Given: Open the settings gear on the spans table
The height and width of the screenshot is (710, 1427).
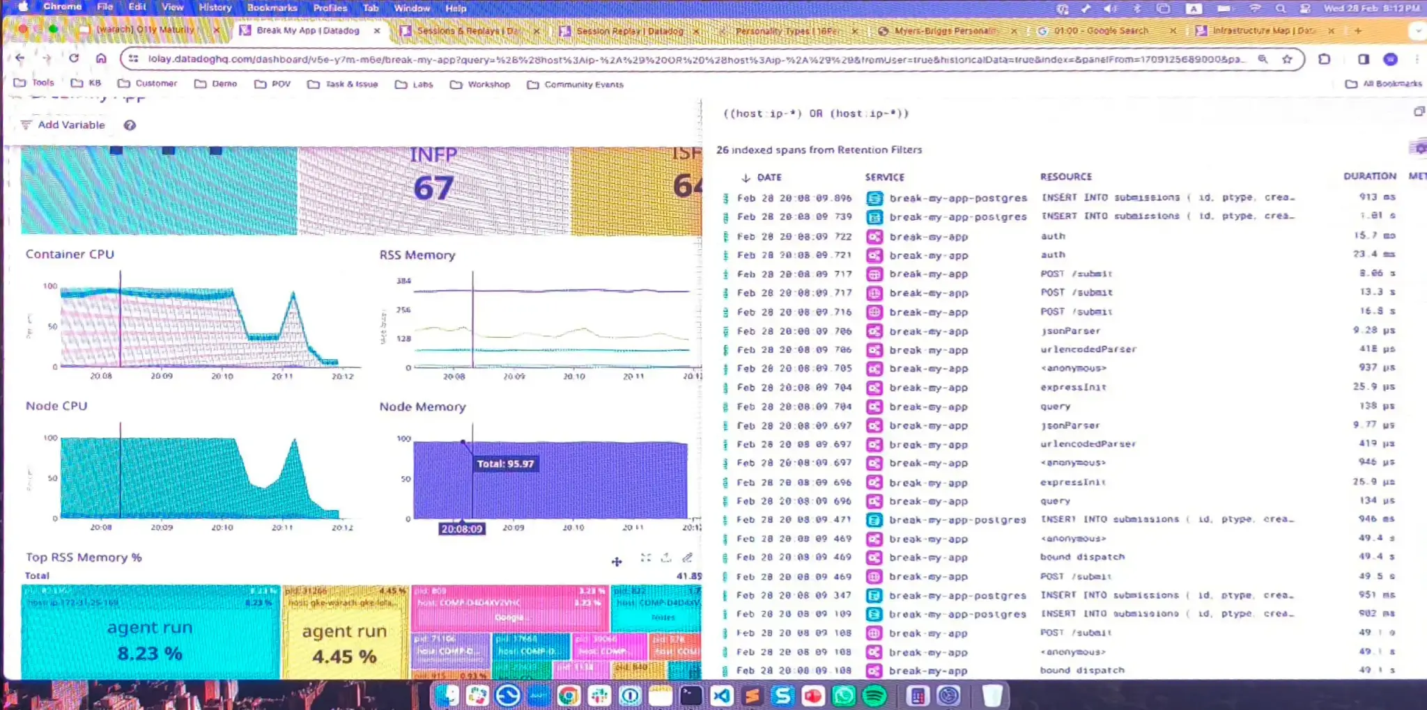Looking at the screenshot, I should click(x=1419, y=148).
